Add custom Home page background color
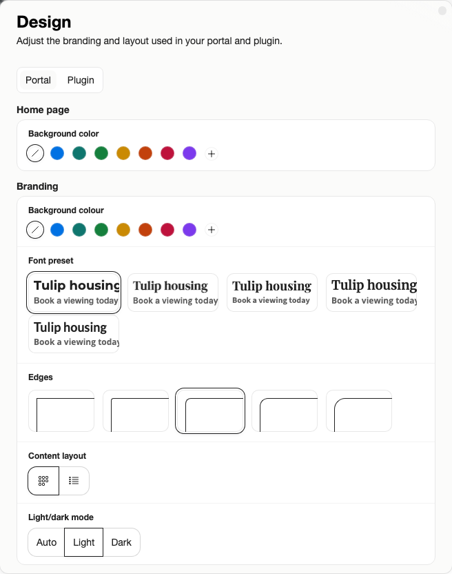The height and width of the screenshot is (574, 452). pos(212,154)
